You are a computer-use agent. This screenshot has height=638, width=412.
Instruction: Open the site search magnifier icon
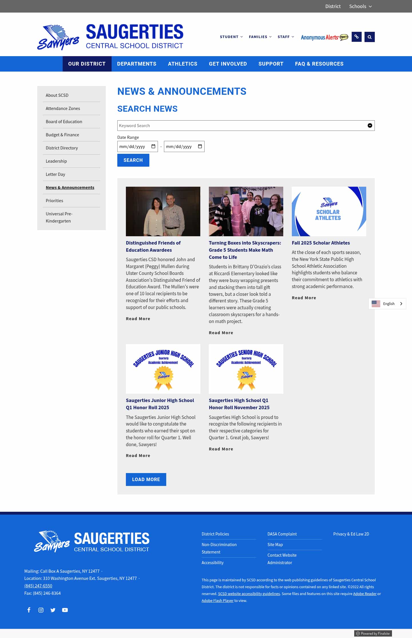click(x=369, y=37)
